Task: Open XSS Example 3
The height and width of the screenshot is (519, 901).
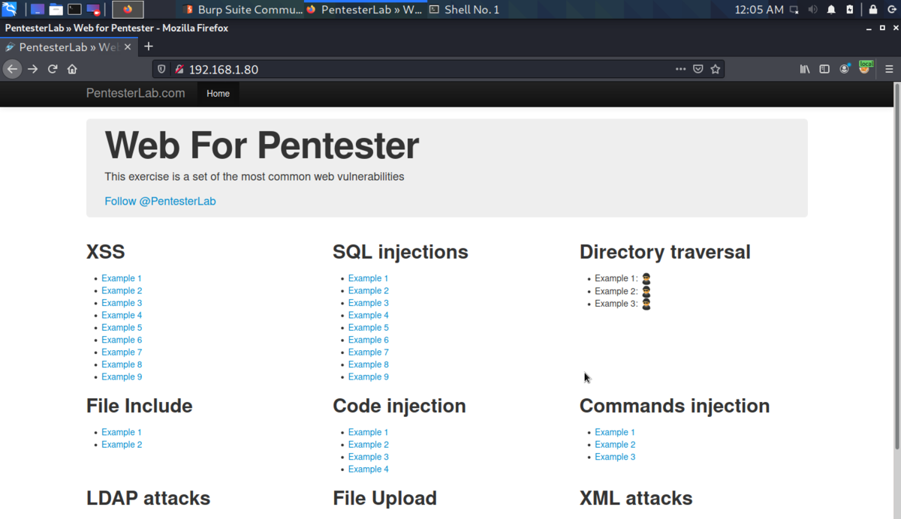Action: click(x=122, y=303)
